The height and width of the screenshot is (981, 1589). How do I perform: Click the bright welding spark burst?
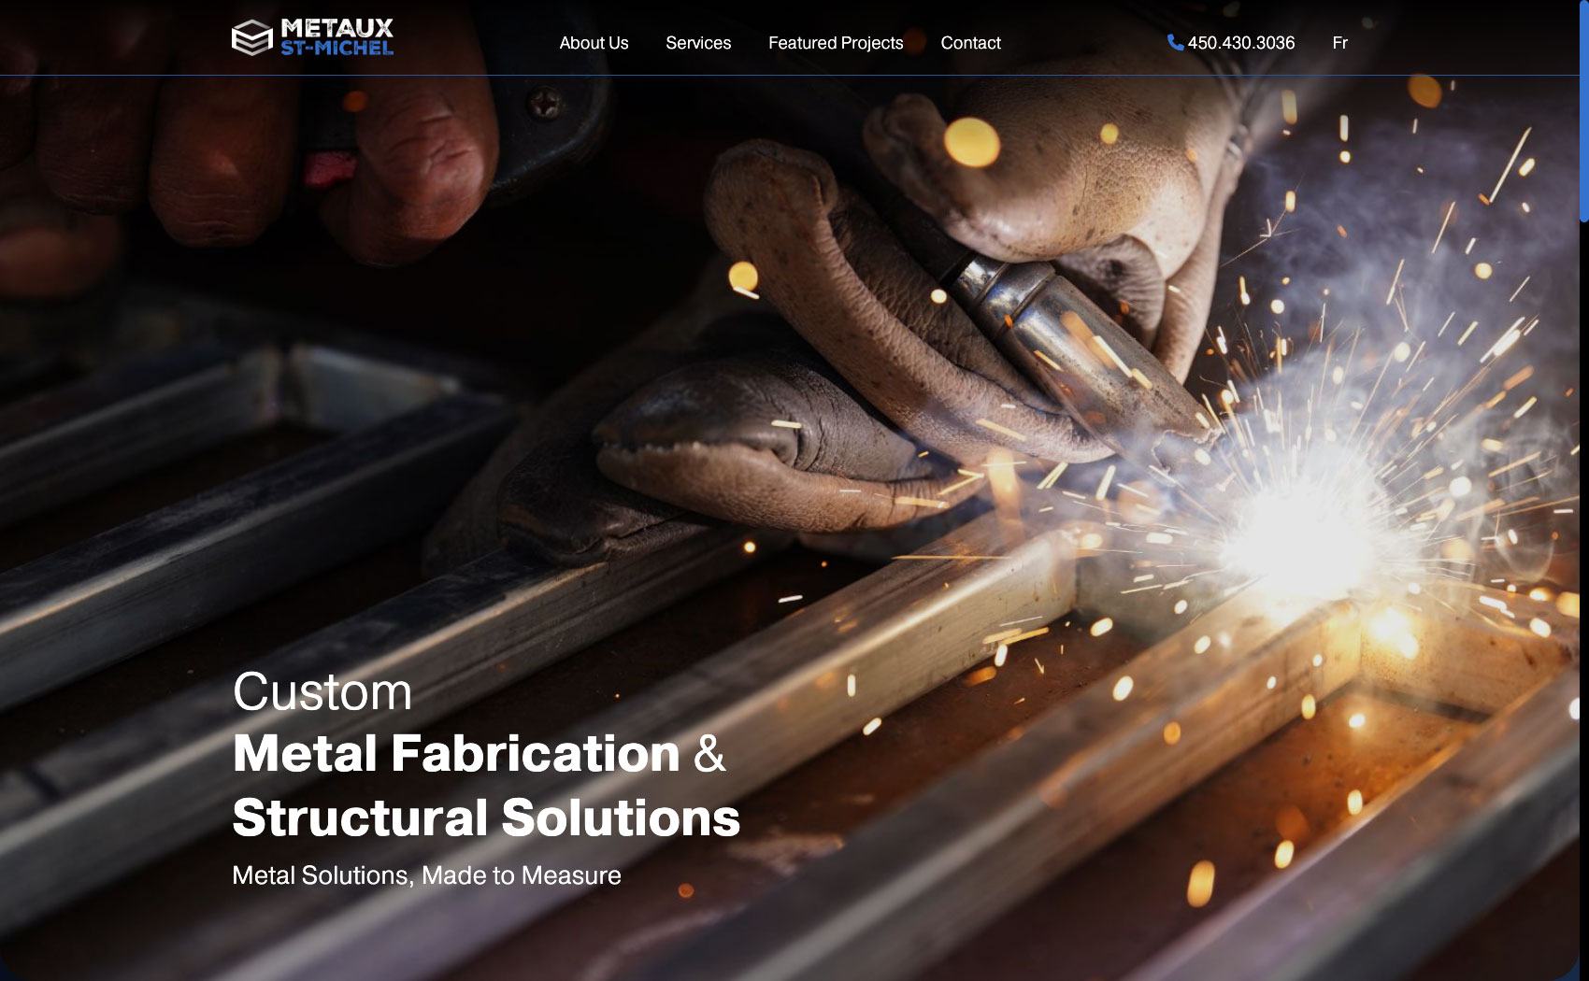(1299, 533)
